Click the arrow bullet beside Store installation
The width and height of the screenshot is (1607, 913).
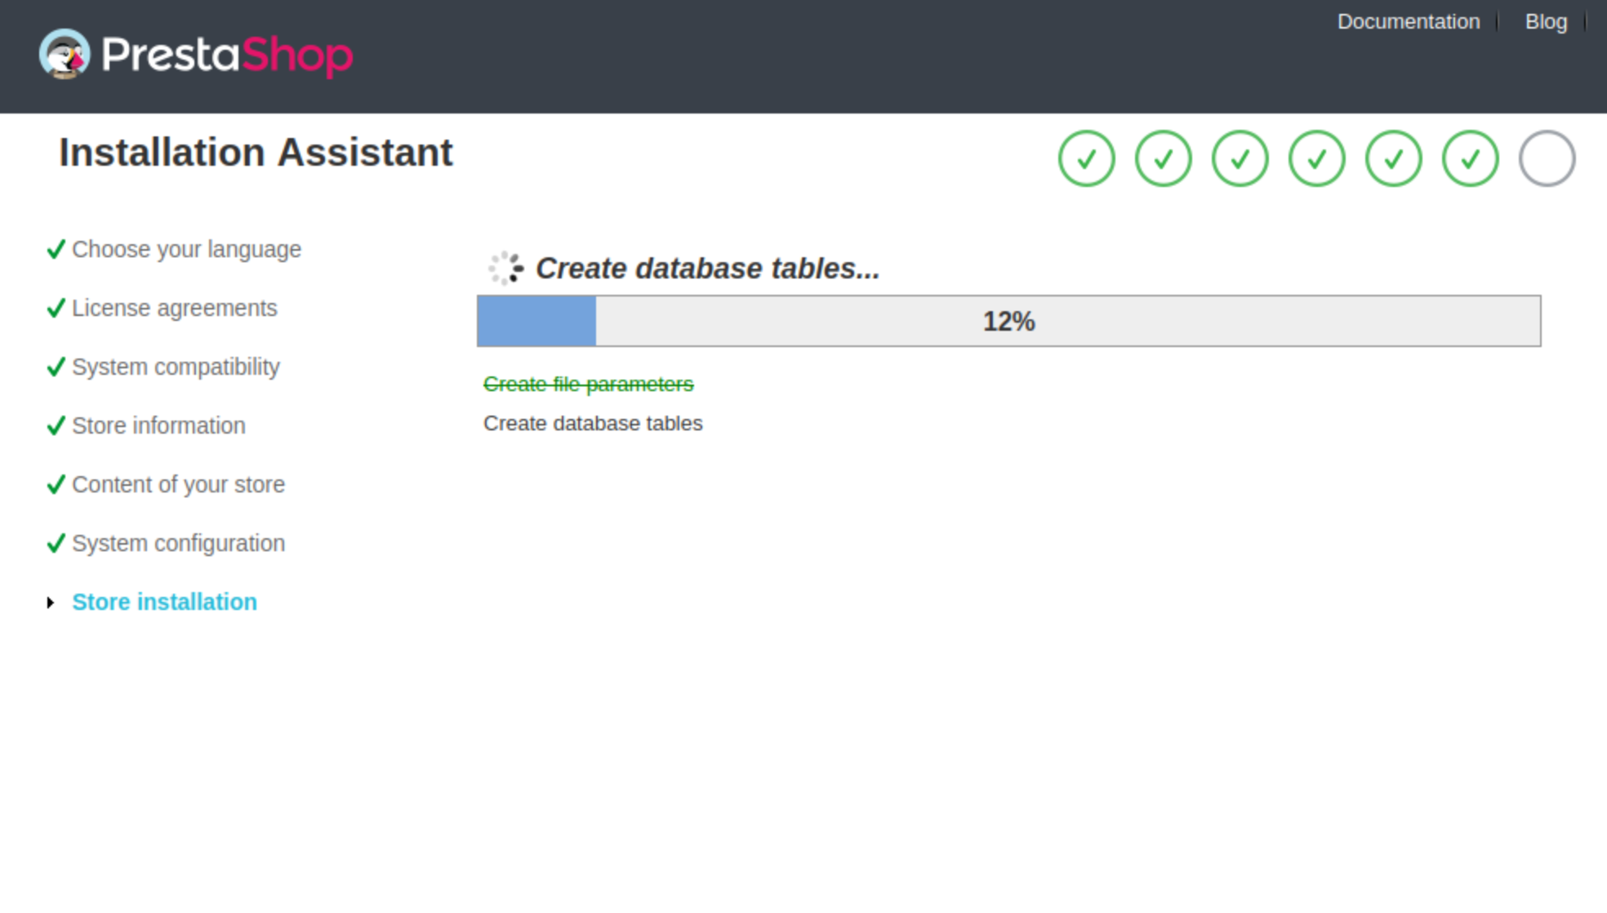(51, 603)
